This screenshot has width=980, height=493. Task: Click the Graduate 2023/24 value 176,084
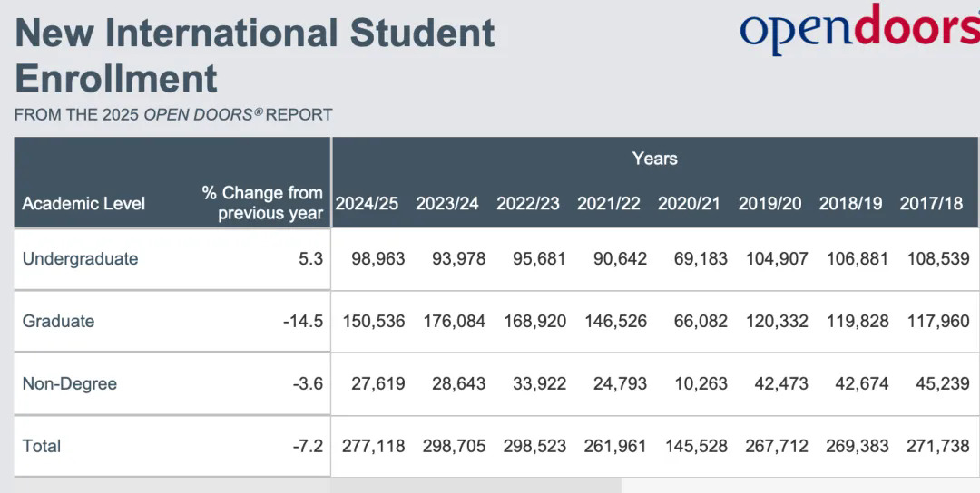point(455,322)
